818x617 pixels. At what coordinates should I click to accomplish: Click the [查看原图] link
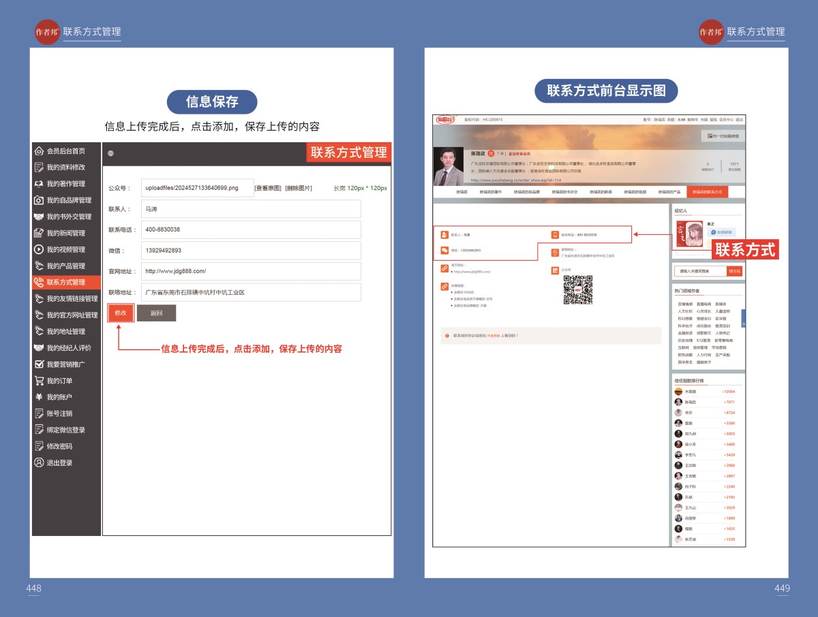268,188
